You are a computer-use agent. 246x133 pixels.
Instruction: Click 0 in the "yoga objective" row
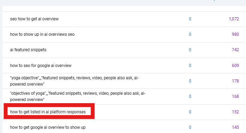(x=190, y=81)
